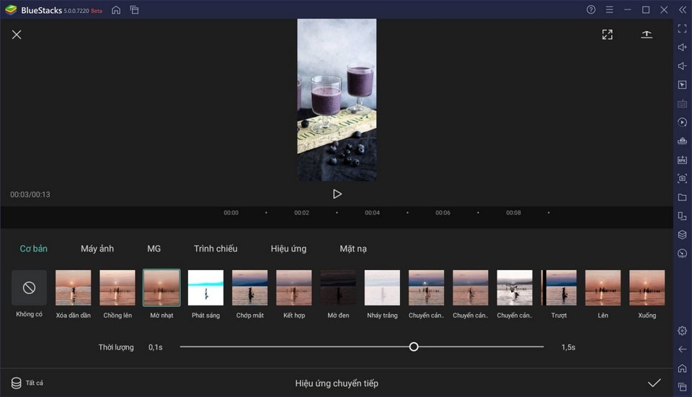Play the video preview

337,194
